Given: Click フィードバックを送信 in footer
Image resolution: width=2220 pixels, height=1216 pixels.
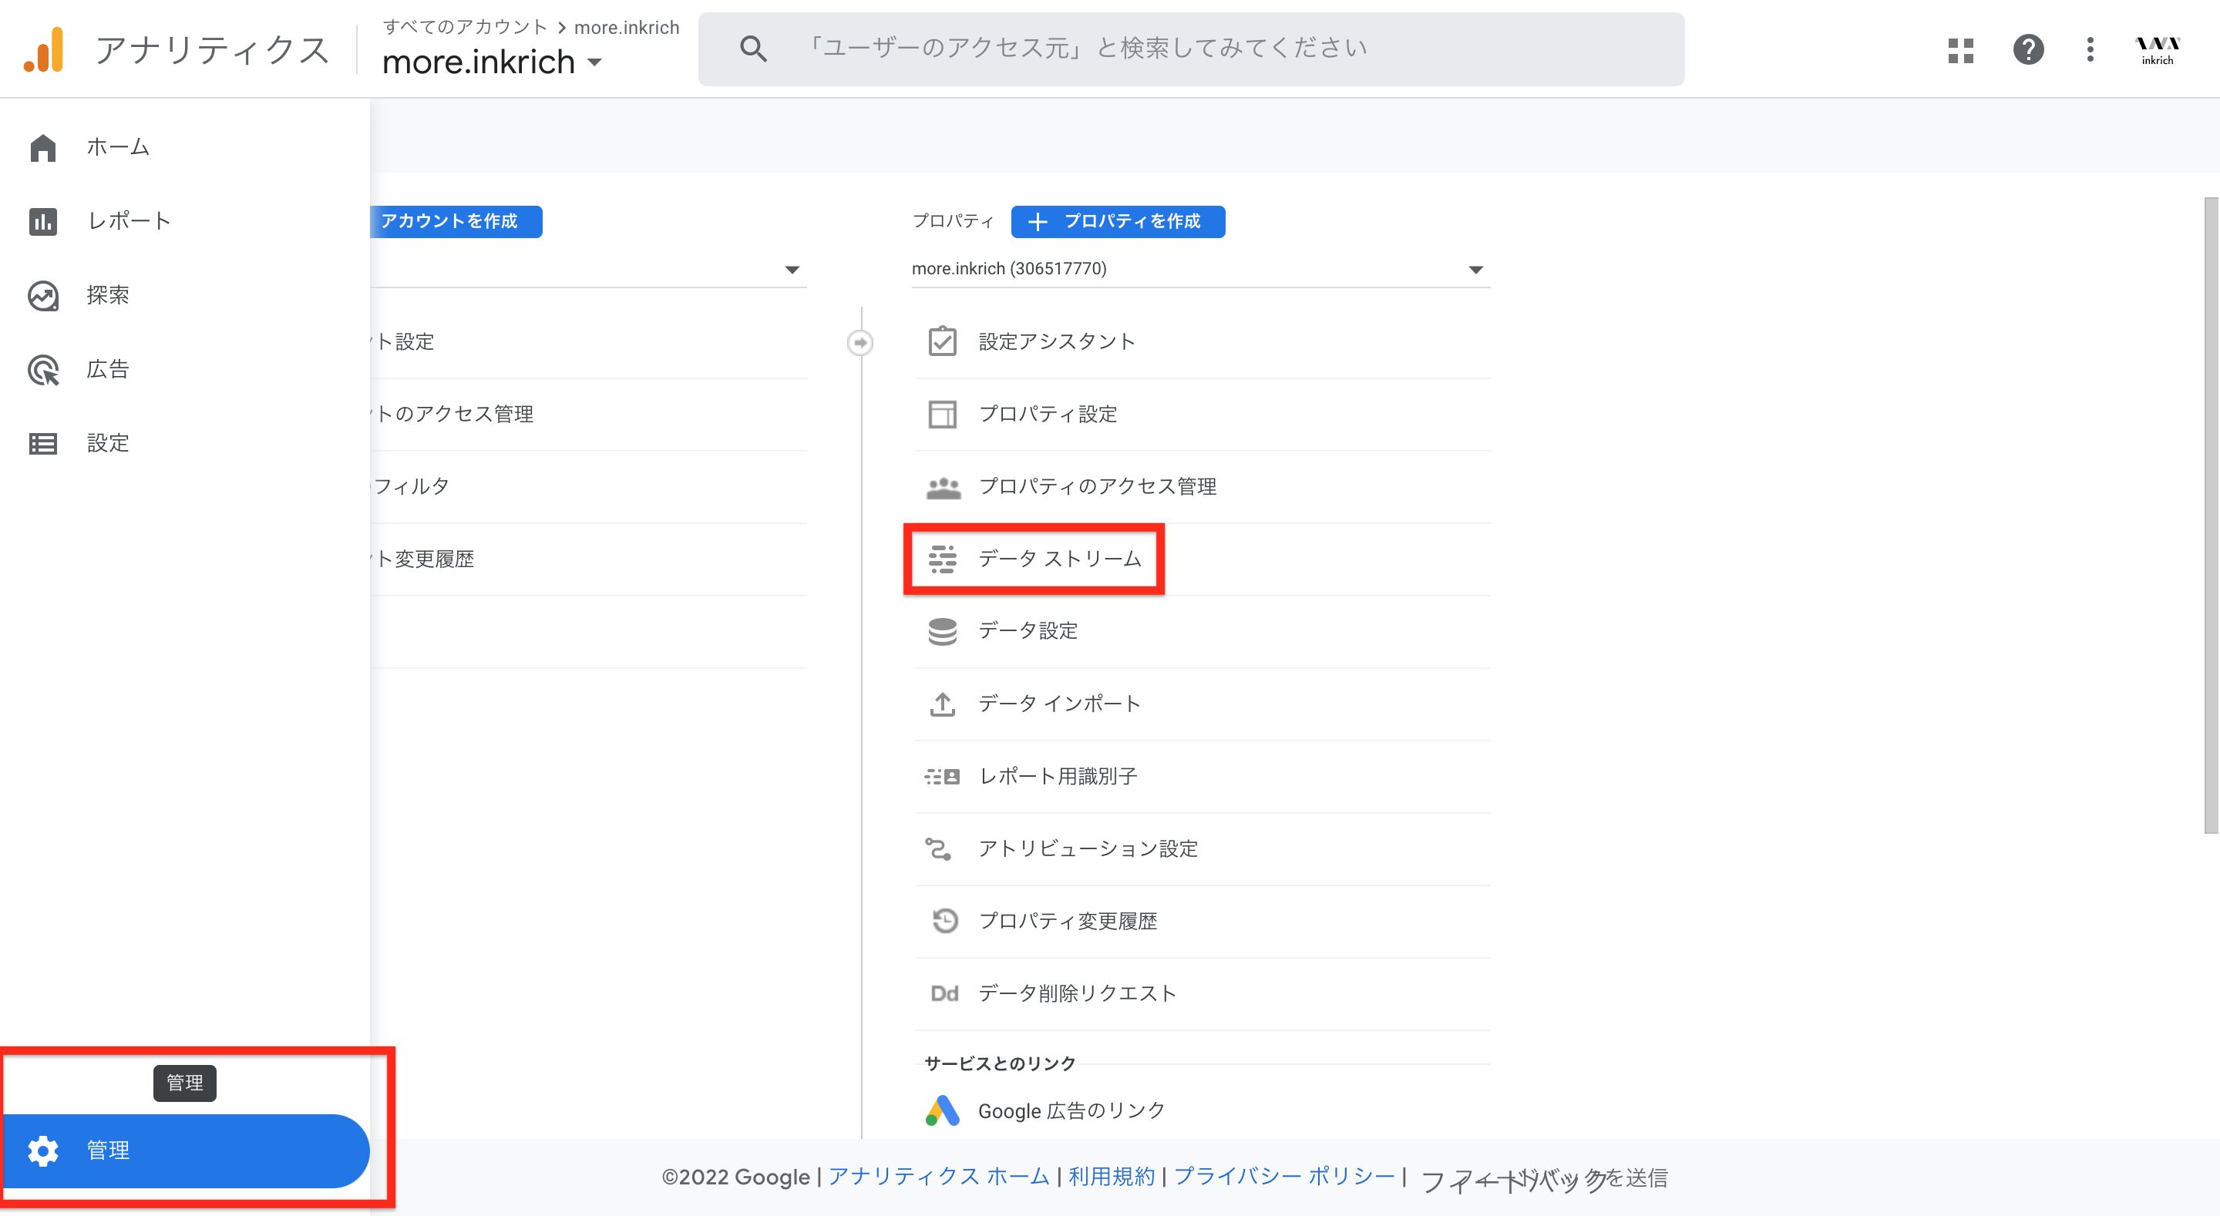Looking at the screenshot, I should [x=1543, y=1178].
